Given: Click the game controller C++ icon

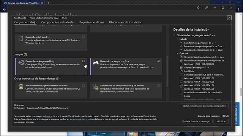Looking at the screenshot, I should click(96, 63).
